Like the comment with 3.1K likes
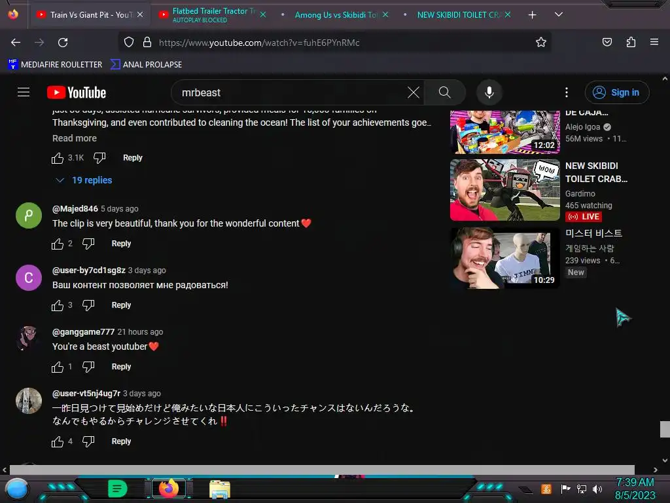Viewport: 670px width, 503px height. pyautogui.click(x=58, y=158)
